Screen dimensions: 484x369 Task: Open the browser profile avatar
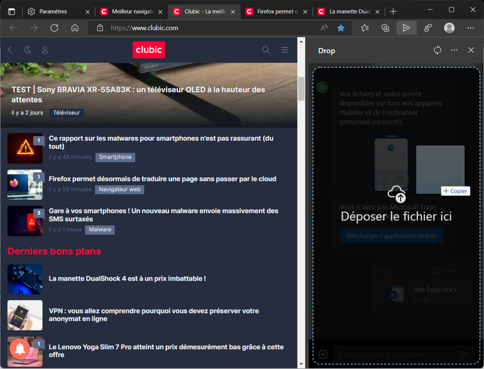click(x=449, y=28)
